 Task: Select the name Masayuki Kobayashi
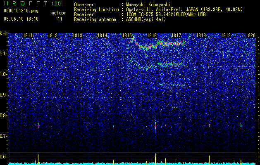(148, 5)
